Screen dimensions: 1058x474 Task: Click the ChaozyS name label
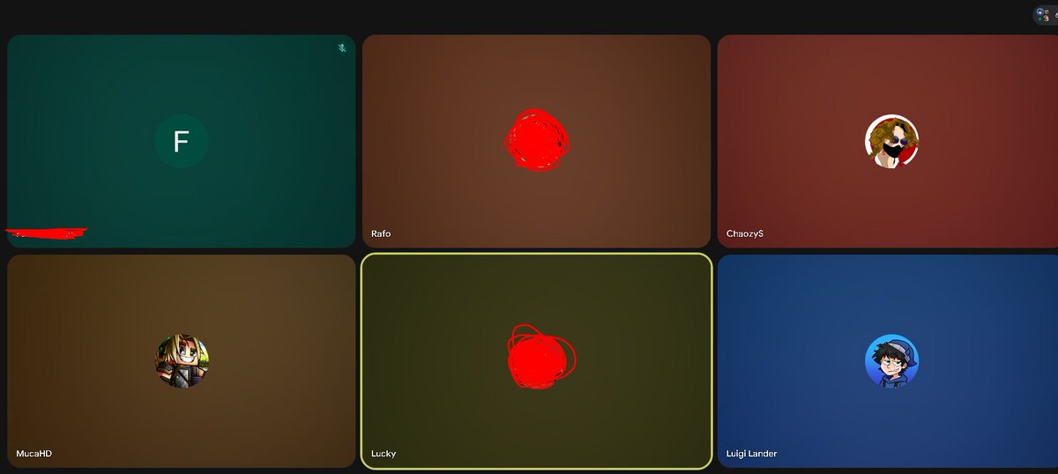745,233
